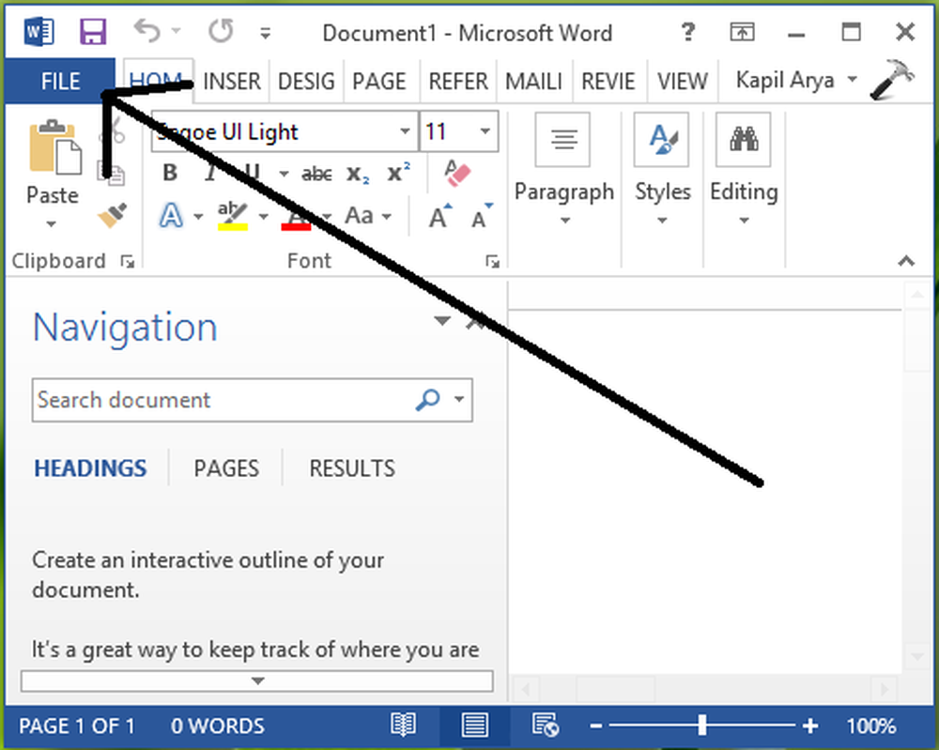Click the Clear Formatting eraser icon
Screen dimensions: 939x750
tap(456, 174)
